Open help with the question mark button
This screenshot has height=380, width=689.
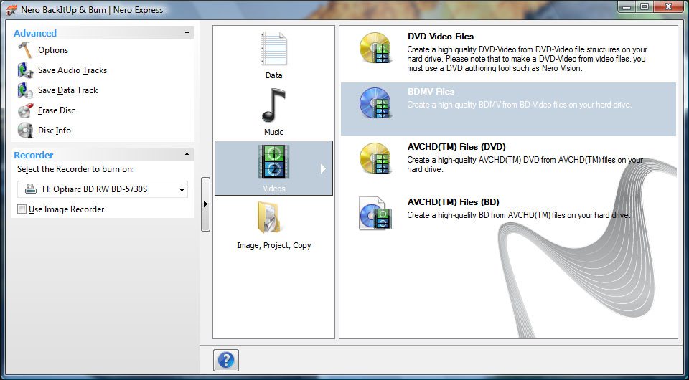[226, 360]
